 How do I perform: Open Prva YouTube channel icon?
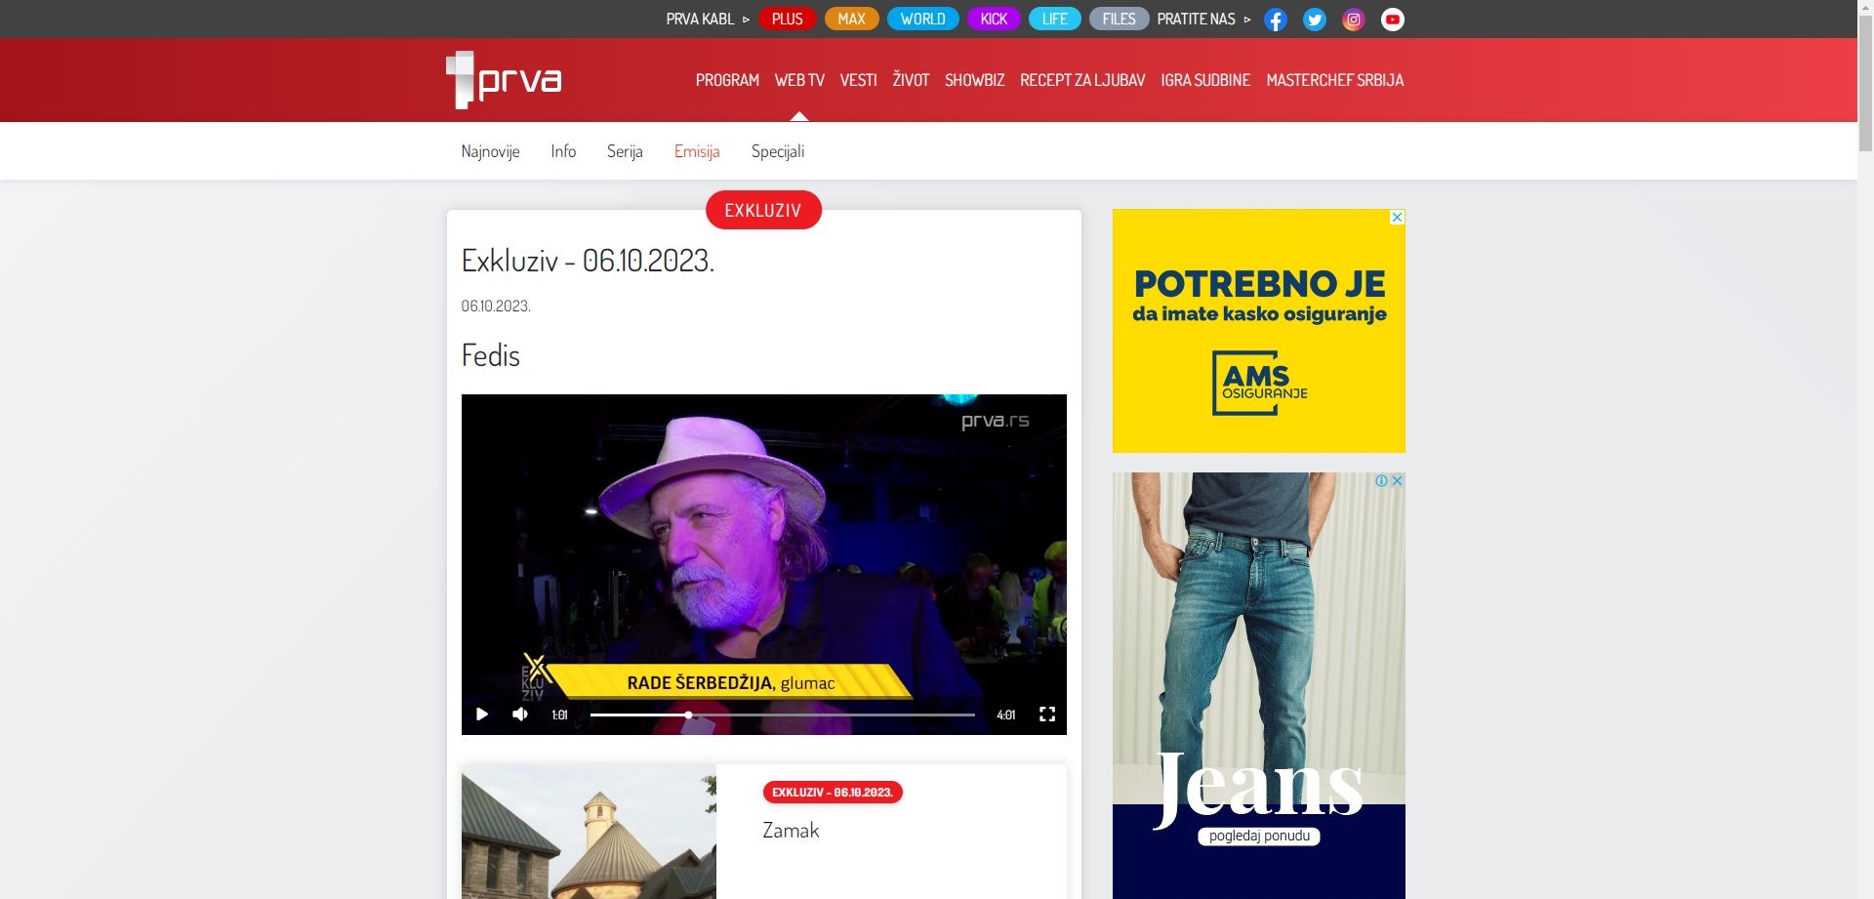coord(1392,20)
